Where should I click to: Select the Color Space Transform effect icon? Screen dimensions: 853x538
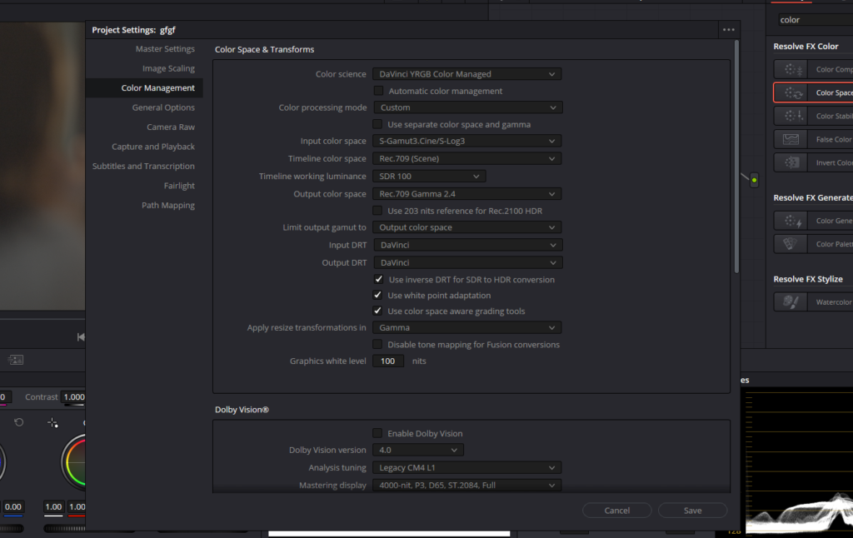tap(791, 93)
